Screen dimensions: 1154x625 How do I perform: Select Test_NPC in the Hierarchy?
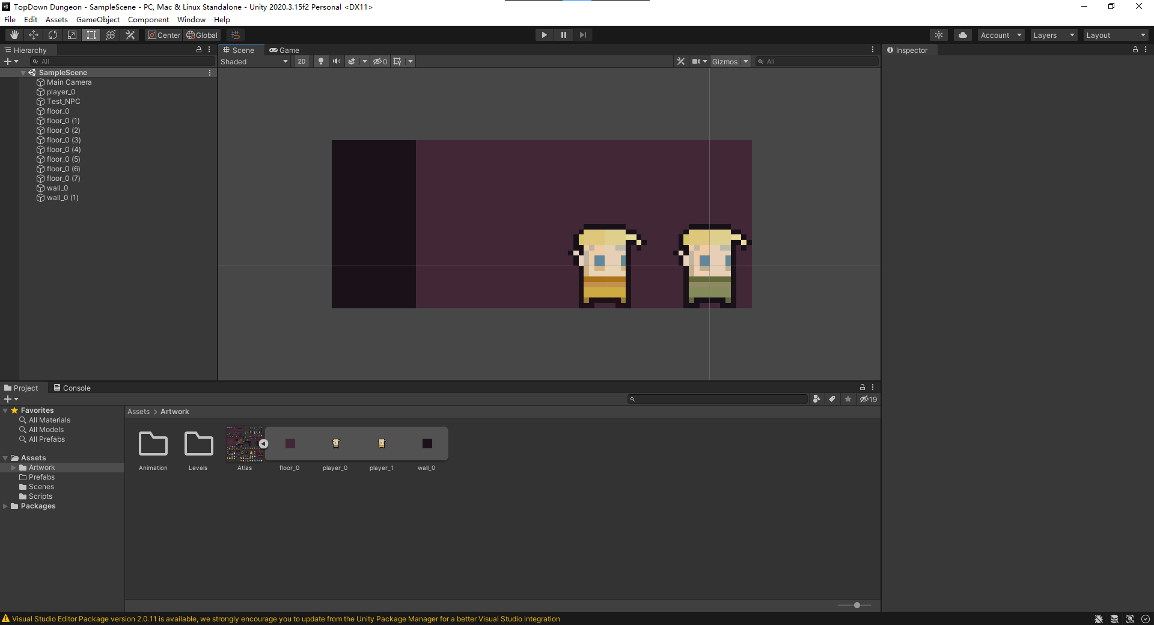(x=63, y=102)
